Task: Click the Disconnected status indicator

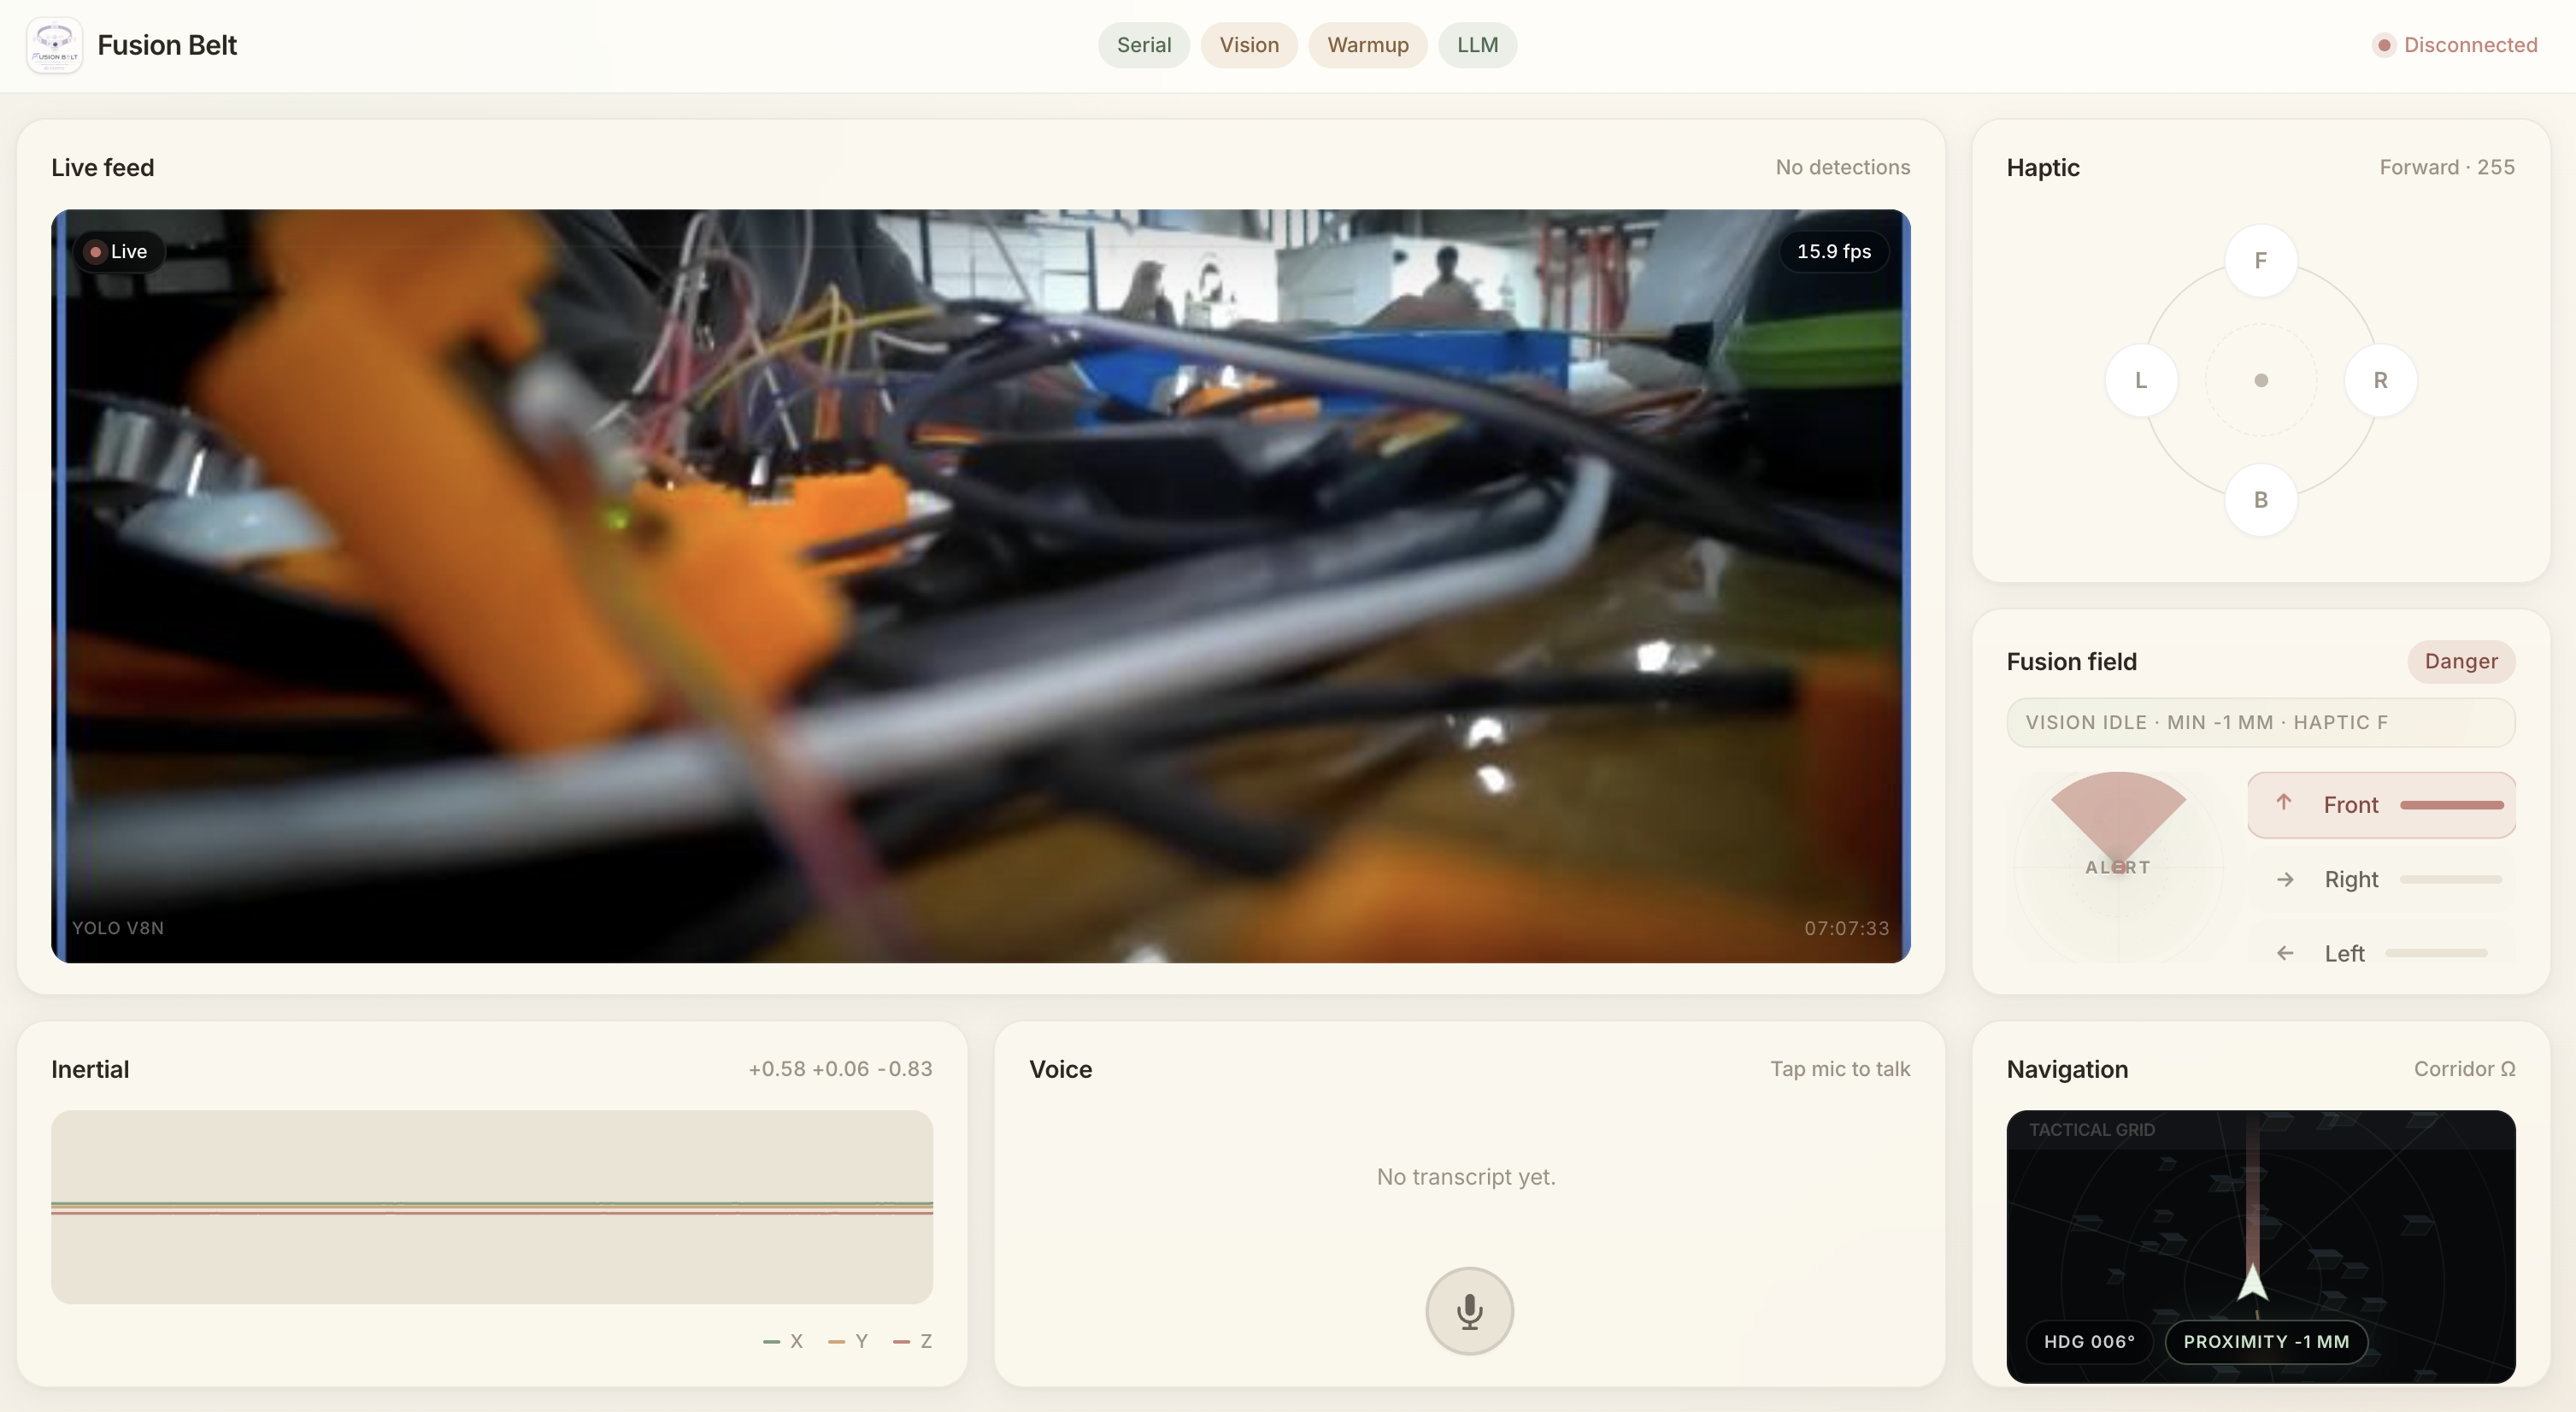Action: coord(2454,45)
